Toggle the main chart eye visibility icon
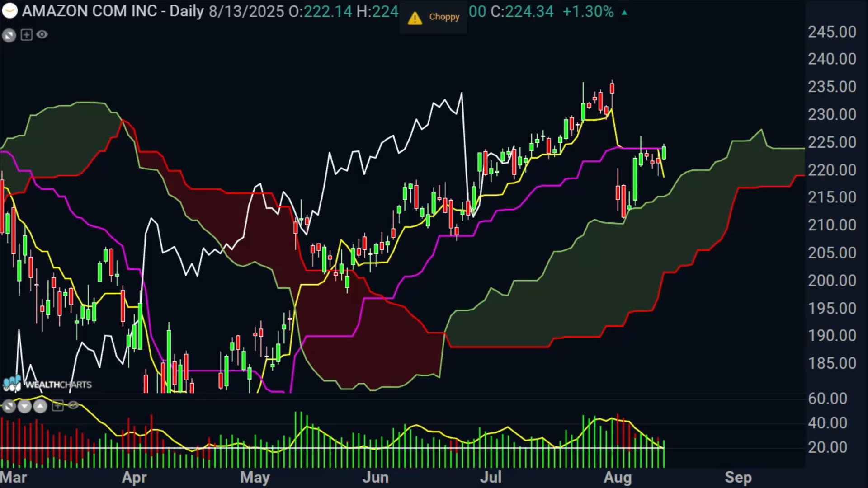The width and height of the screenshot is (868, 488). [x=42, y=34]
